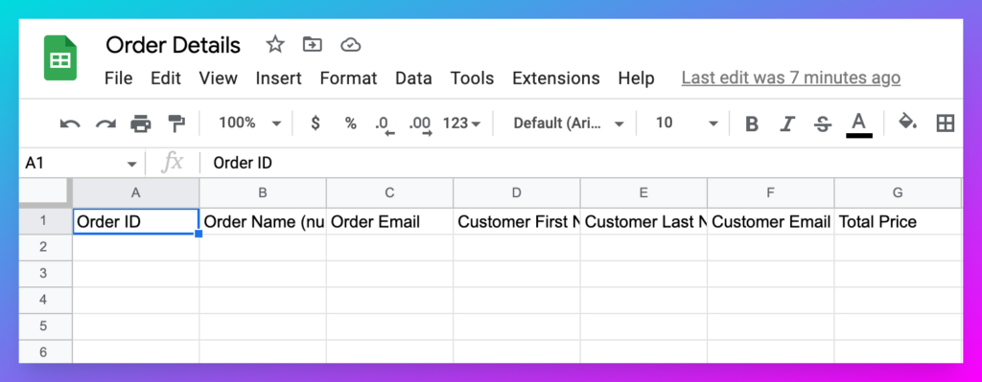Select row 3 header

tap(46, 274)
